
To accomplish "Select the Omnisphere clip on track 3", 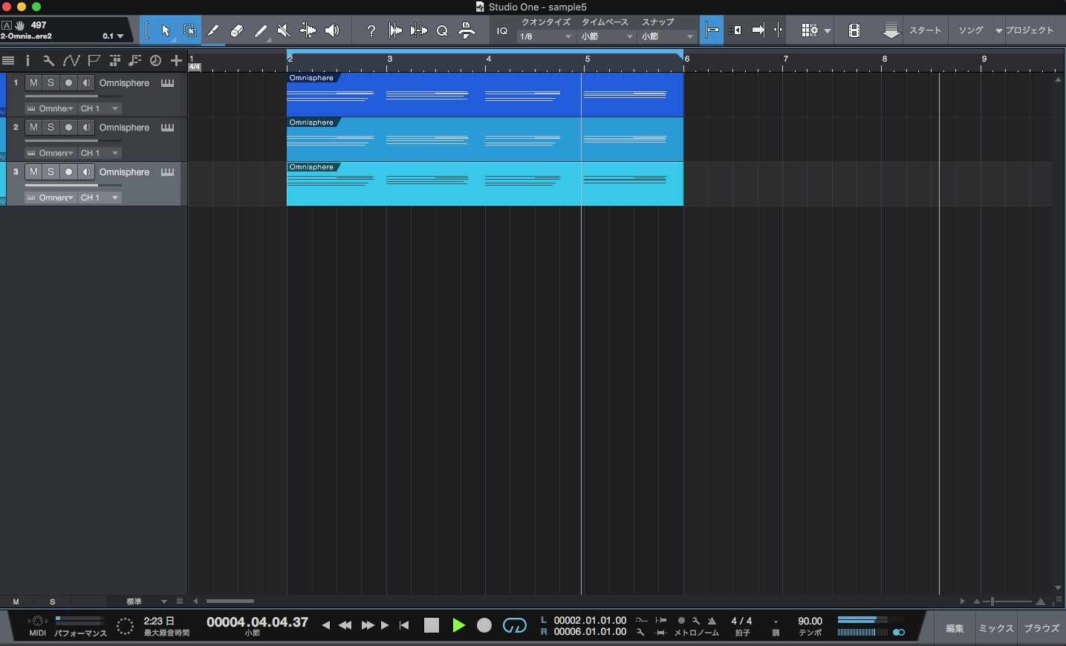I will [x=484, y=183].
